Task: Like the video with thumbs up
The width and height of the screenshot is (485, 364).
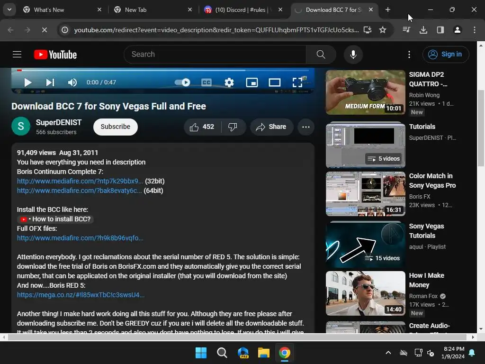Action: 202,127
